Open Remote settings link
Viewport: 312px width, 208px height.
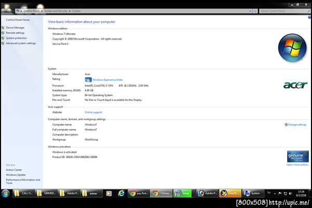(15, 33)
